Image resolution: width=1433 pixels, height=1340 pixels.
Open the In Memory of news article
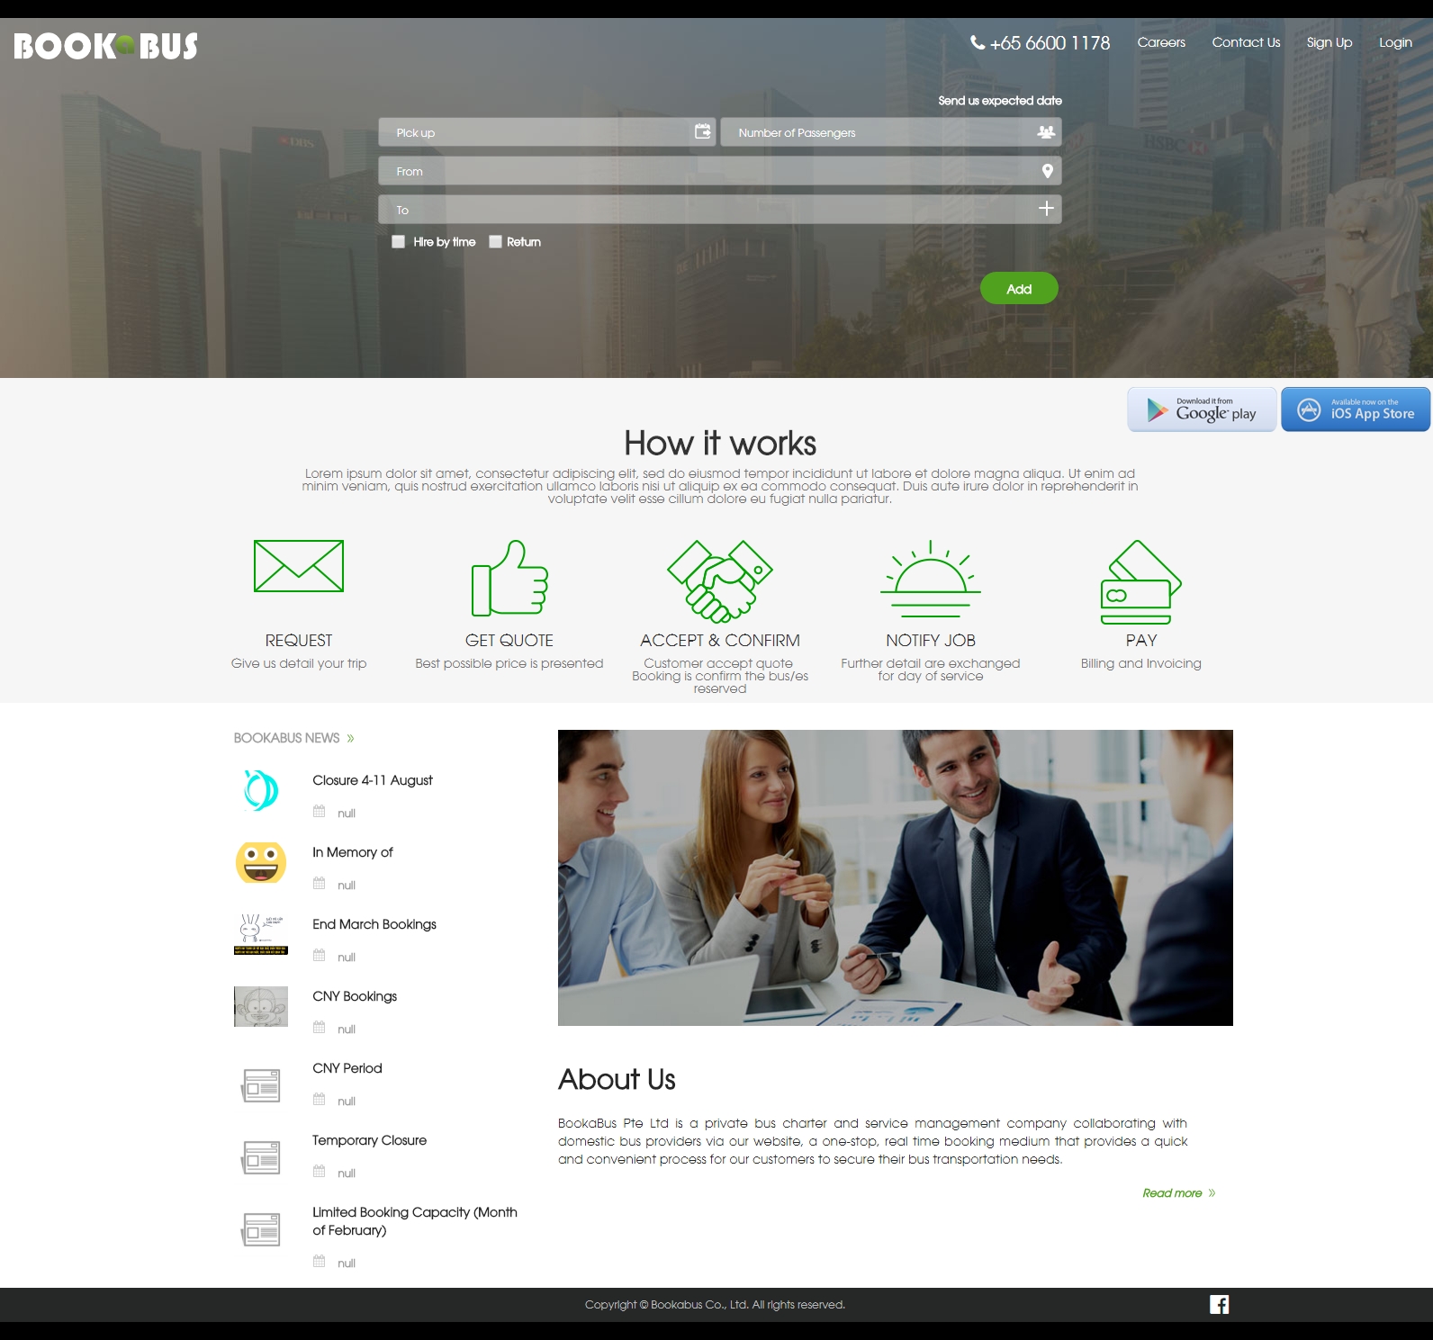pyautogui.click(x=353, y=852)
